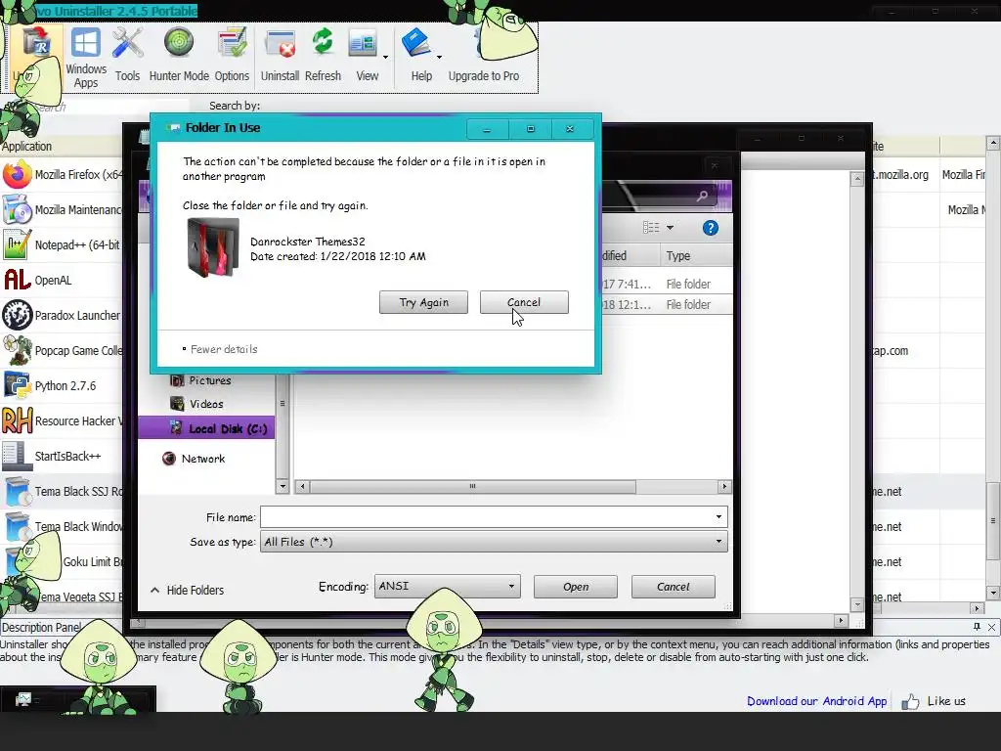Screen dimensions: 1001x751
Task: Click sidebar scroll down arrow
Action: 283,487
